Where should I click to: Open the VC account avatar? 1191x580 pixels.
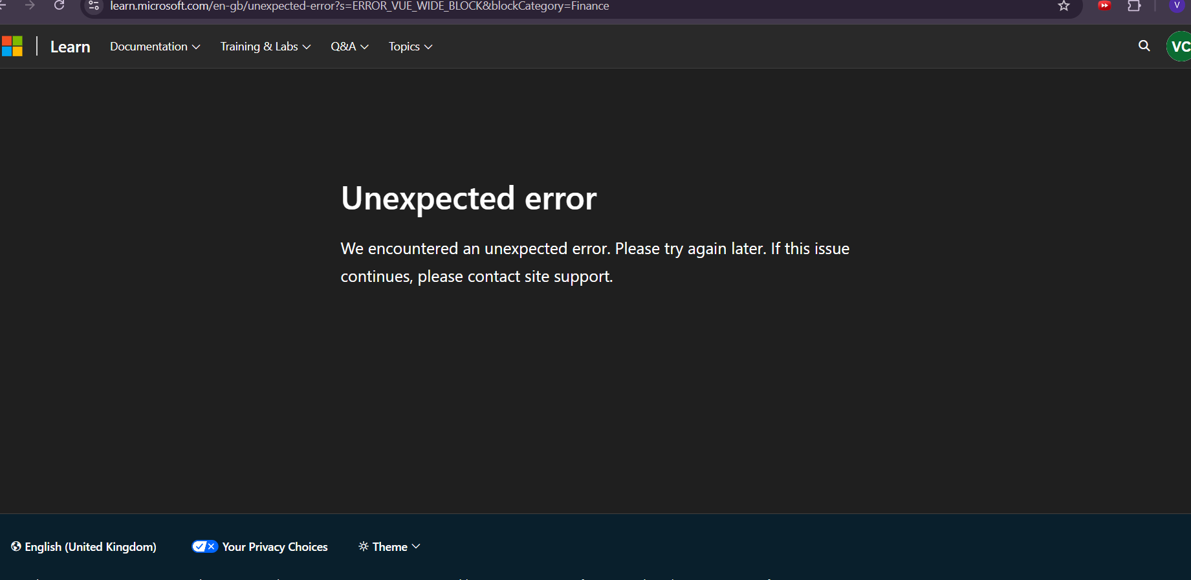(1179, 47)
